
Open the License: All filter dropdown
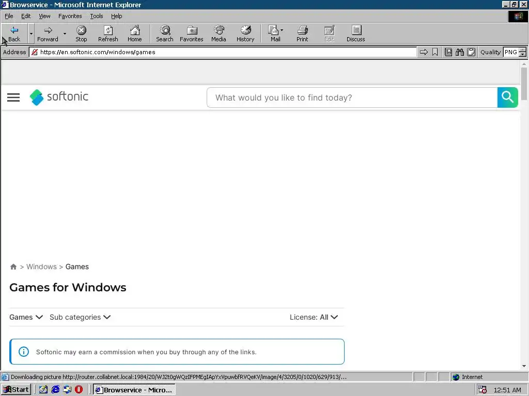coord(314,317)
